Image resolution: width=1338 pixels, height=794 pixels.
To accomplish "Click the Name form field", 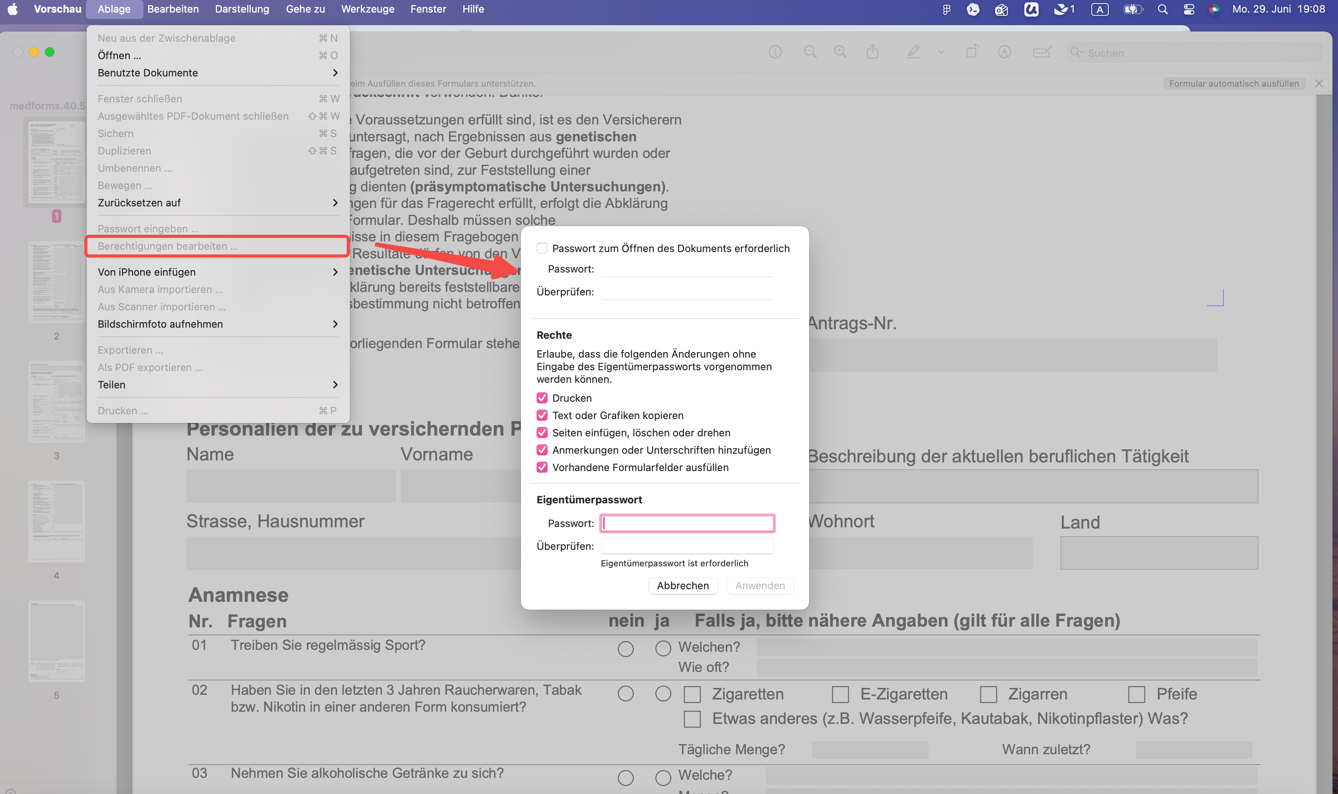I will (291, 486).
